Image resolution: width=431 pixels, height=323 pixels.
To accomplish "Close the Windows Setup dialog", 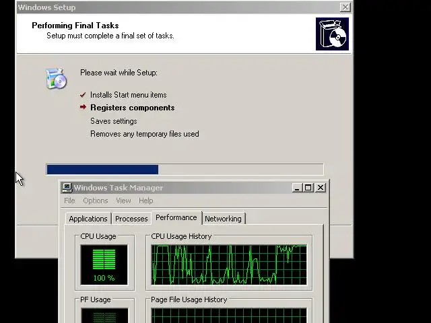I will [x=345, y=7].
